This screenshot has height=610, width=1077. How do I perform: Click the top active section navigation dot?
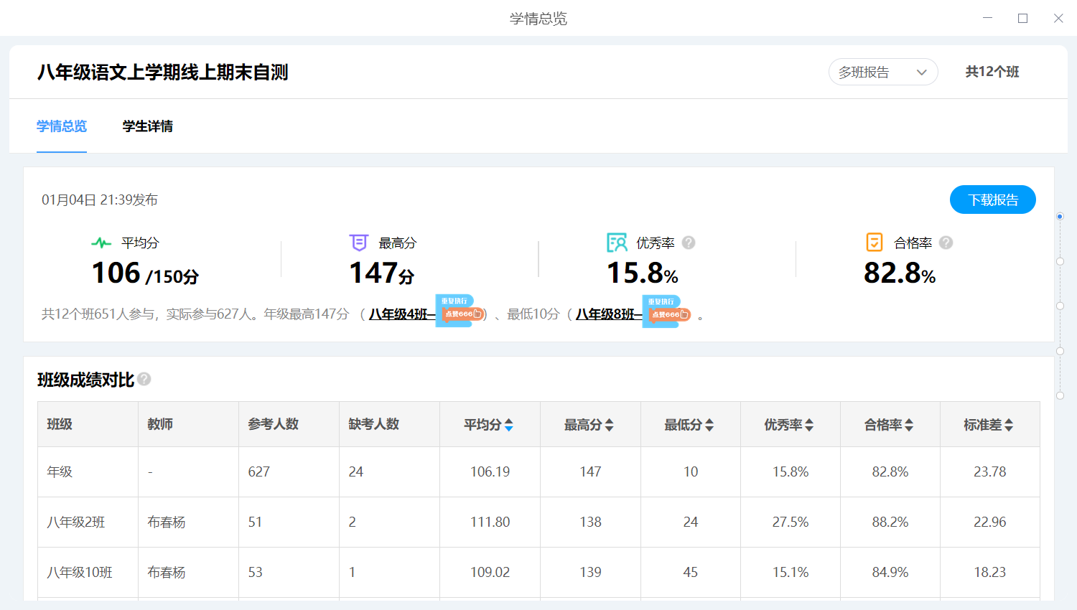tap(1060, 216)
